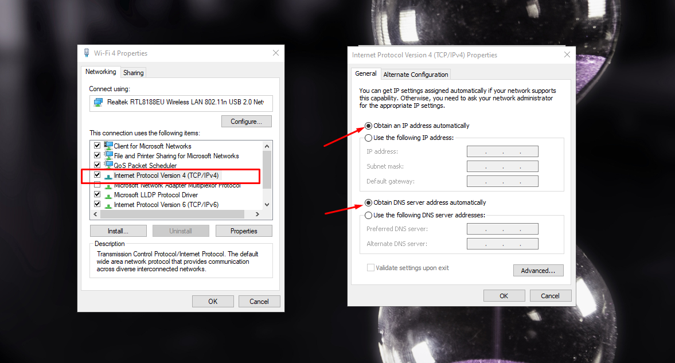
Task: Uncheck Client for Microsoft Networks
Action: coord(97,146)
